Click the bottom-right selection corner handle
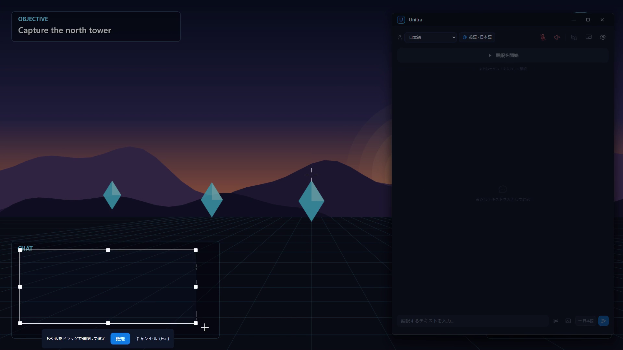Viewport: 623px width, 350px height. click(x=196, y=323)
